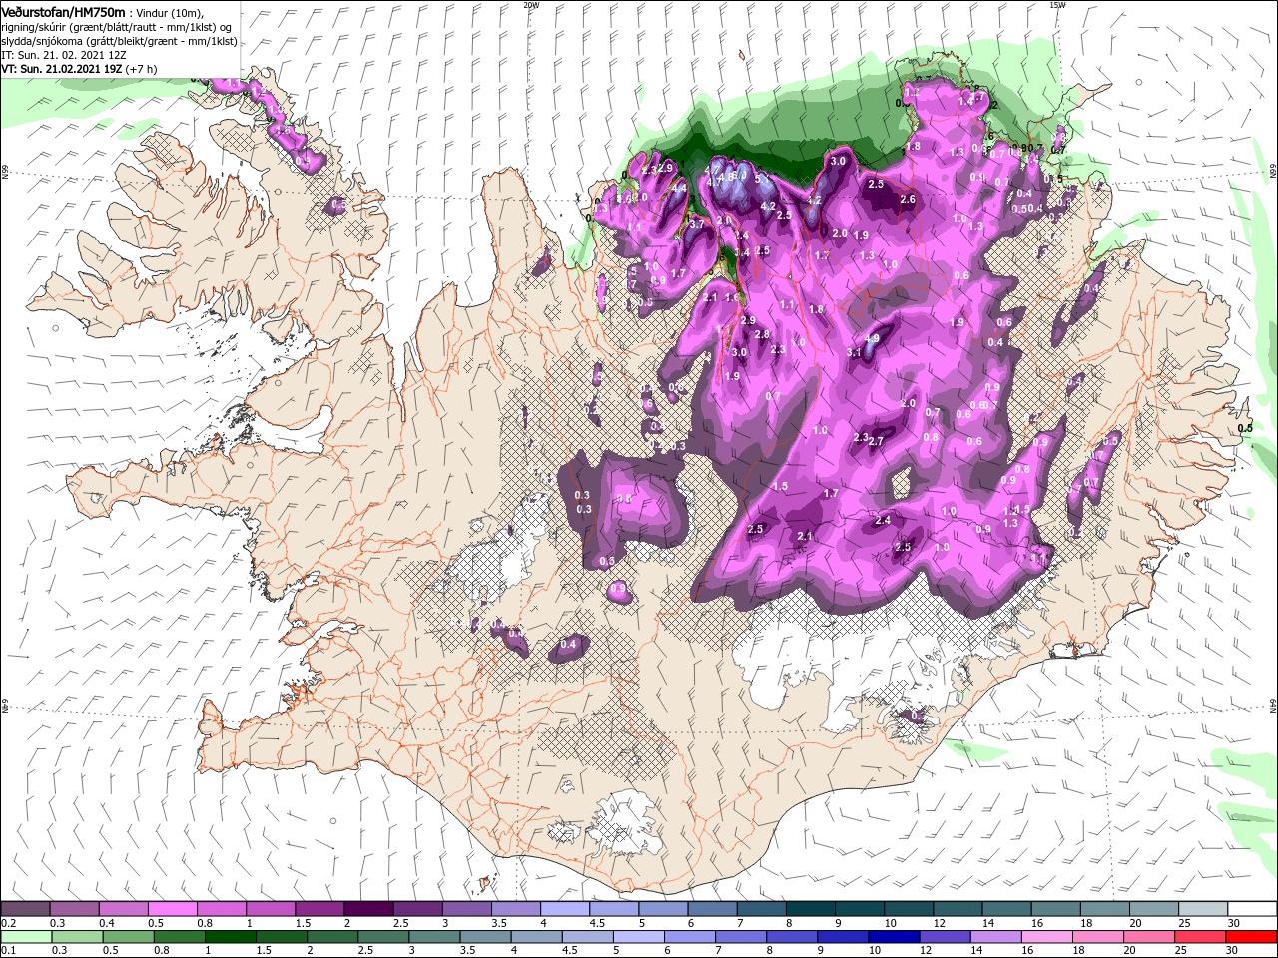Click the rain legend swatch starting at 6
The height and width of the screenshot is (958, 1278).
tap(689, 937)
